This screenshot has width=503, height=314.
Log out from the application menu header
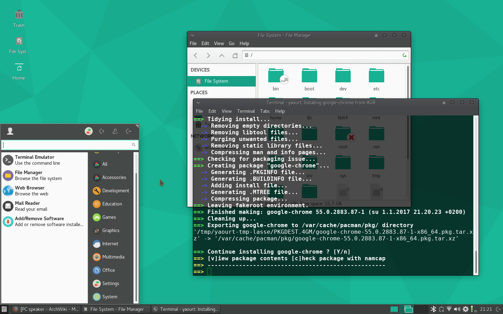tap(128, 131)
